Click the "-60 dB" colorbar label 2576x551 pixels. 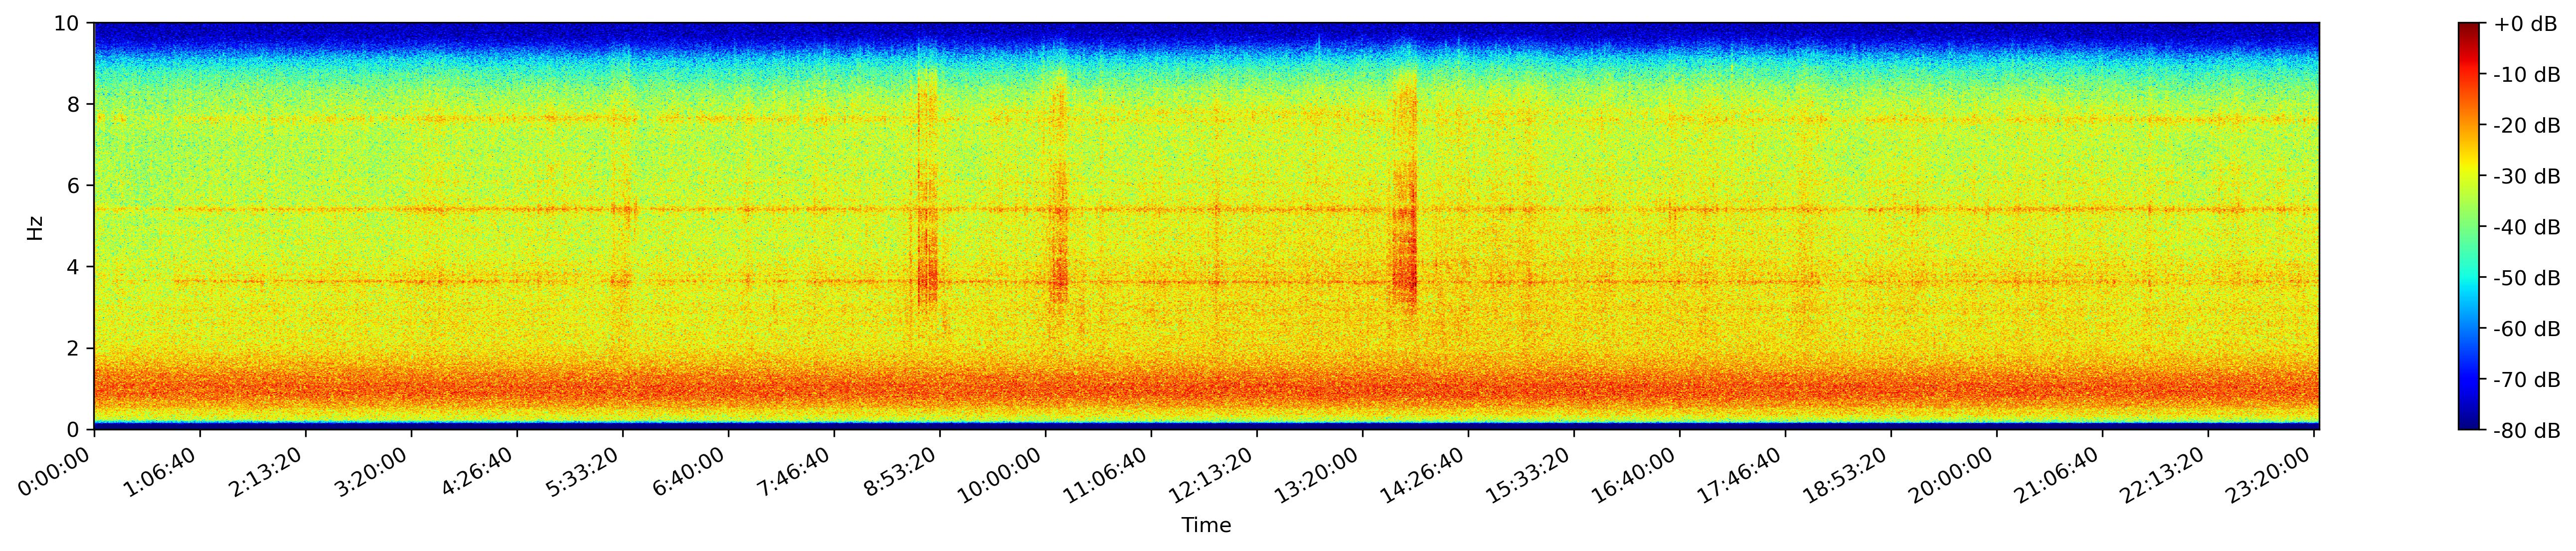(2526, 329)
